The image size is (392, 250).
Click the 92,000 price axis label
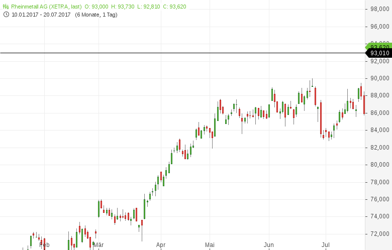tap(380, 61)
